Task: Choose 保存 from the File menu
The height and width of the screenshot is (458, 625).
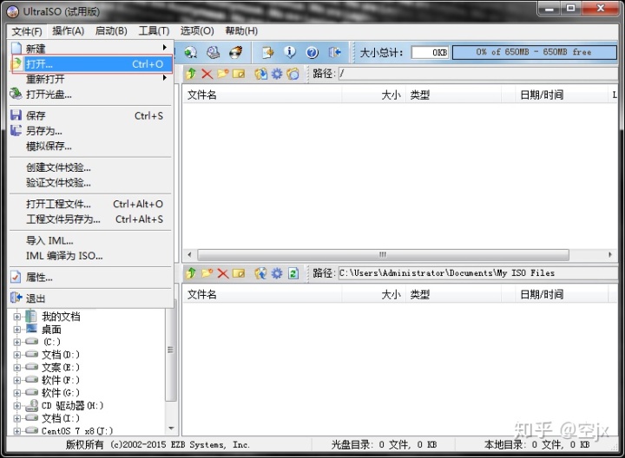Action: pyautogui.click(x=92, y=115)
